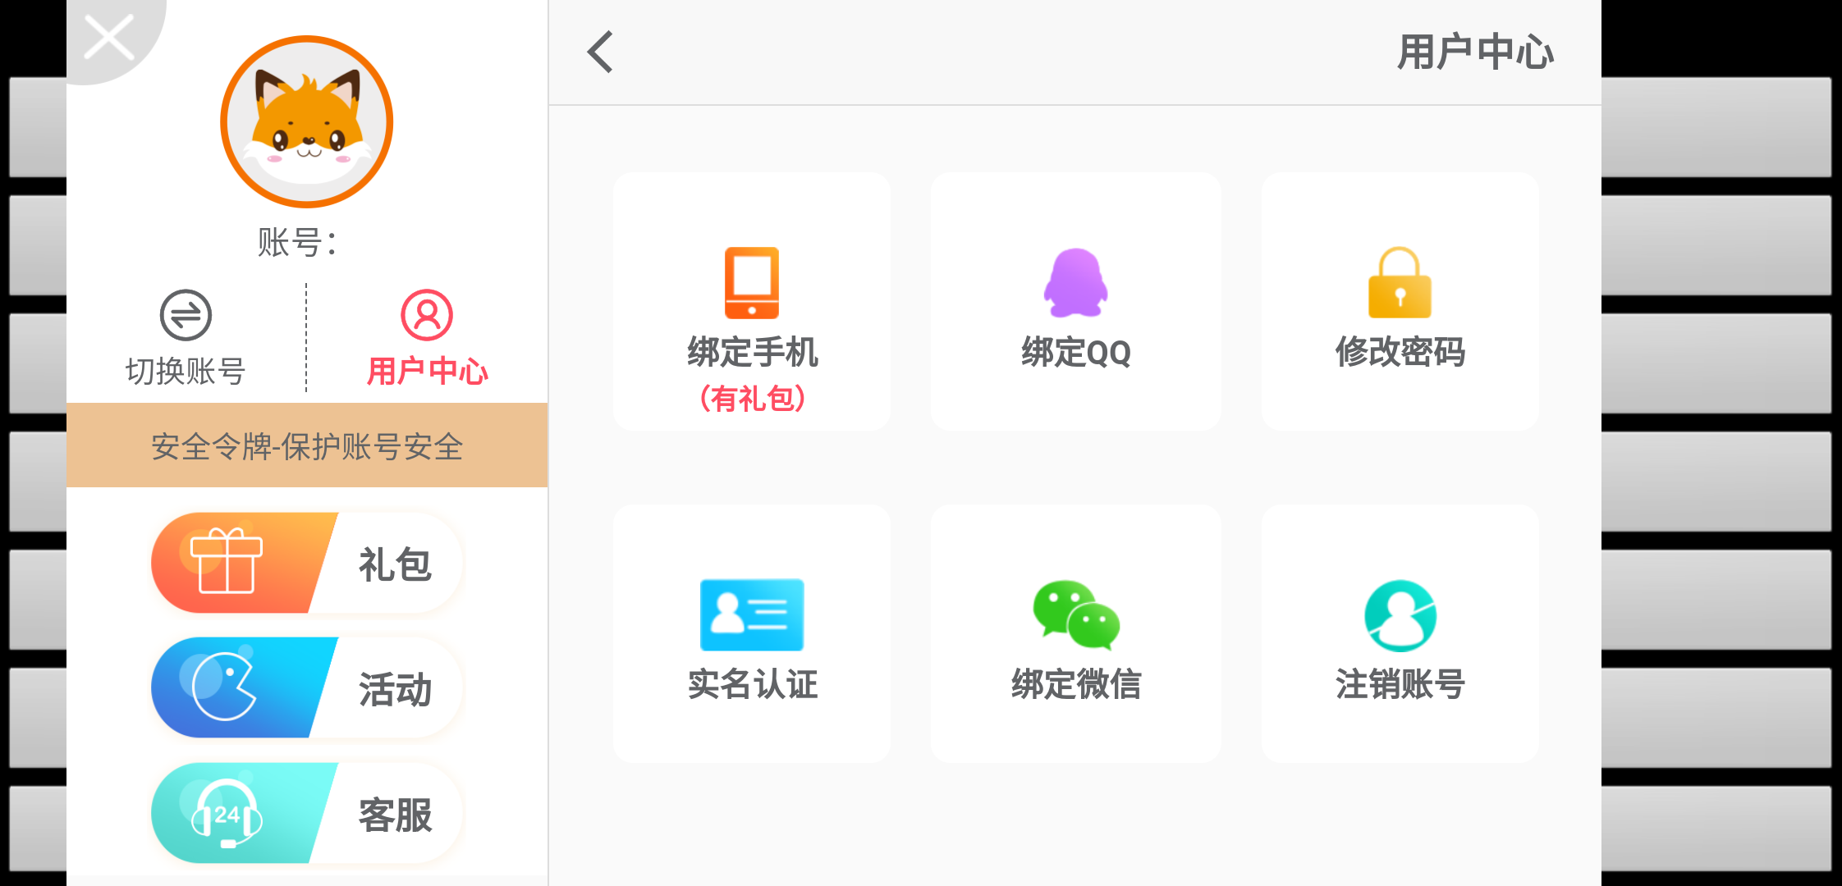This screenshot has width=1842, height=886.
Task: Go back using the left arrow
Action: [598, 51]
